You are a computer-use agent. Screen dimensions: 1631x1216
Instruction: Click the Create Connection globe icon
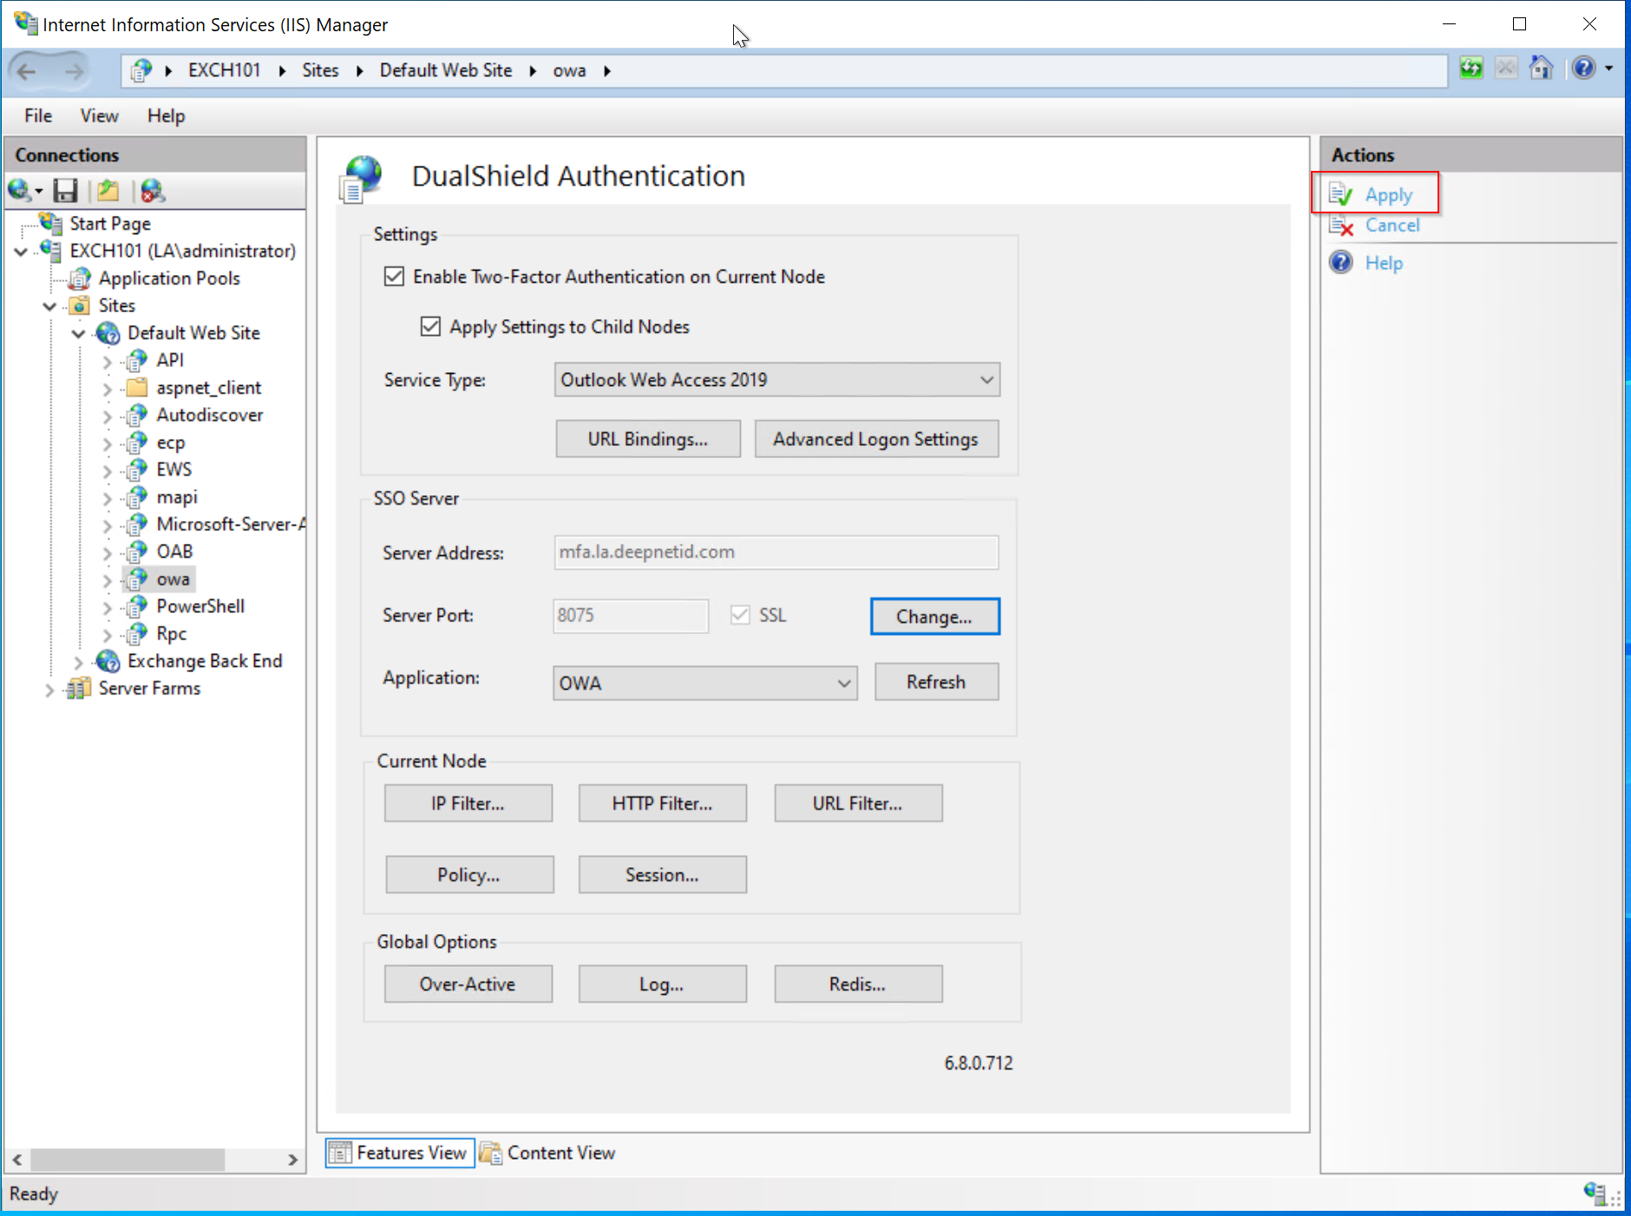(x=21, y=191)
